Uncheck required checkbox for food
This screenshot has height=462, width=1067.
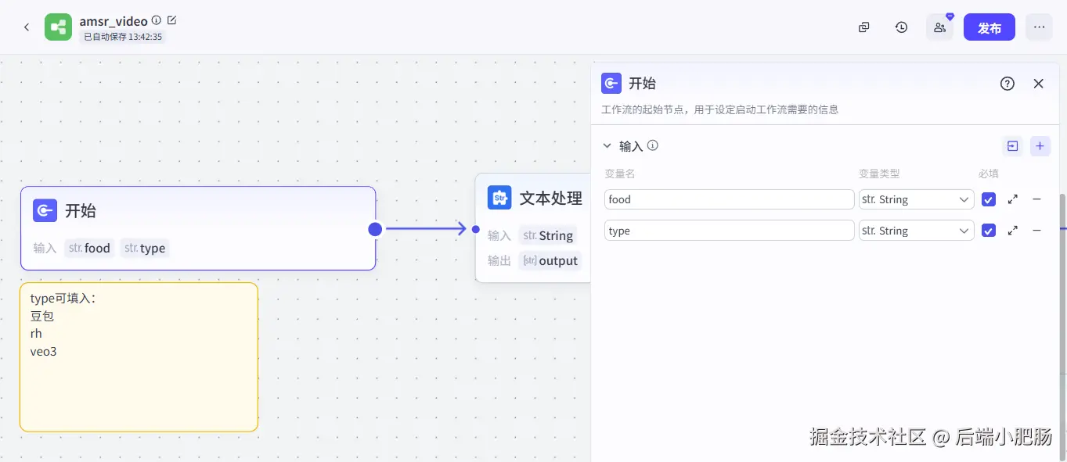coord(989,199)
